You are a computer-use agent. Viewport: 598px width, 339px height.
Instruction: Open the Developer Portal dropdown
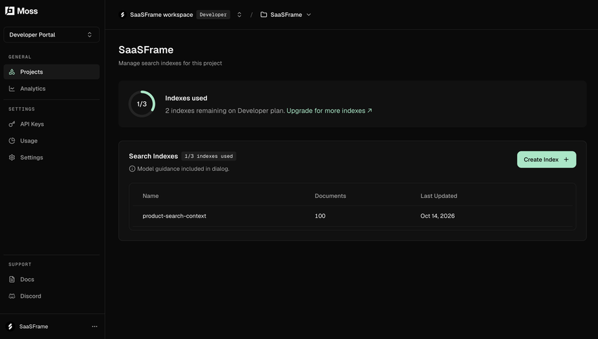51,34
